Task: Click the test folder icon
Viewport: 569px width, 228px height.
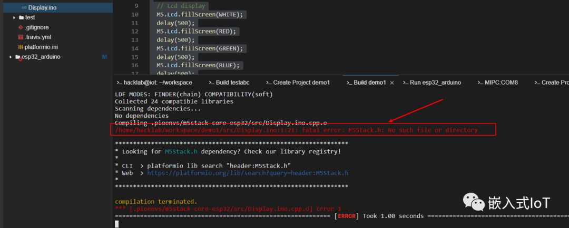Action: (x=21, y=17)
